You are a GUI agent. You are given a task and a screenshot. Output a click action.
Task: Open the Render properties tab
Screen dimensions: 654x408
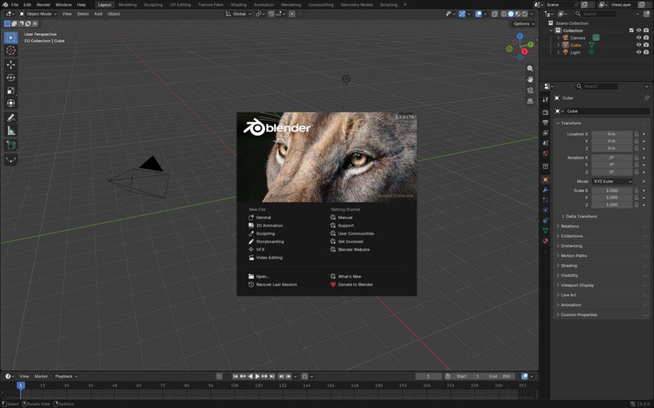[545, 112]
